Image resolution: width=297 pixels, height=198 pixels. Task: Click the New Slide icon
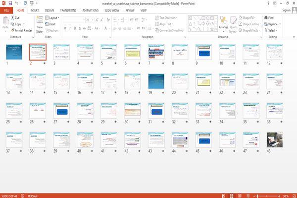(40, 20)
